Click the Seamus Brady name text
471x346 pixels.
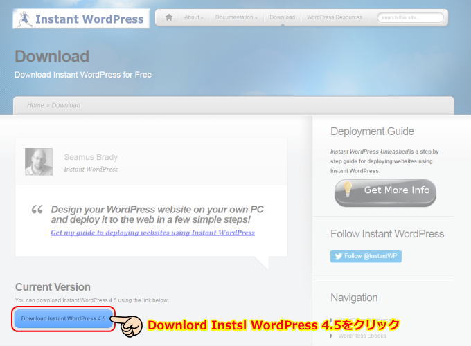91,157
